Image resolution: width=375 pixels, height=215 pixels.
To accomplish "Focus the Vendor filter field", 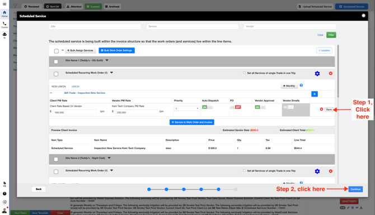I will pyautogui.click(x=290, y=26).
